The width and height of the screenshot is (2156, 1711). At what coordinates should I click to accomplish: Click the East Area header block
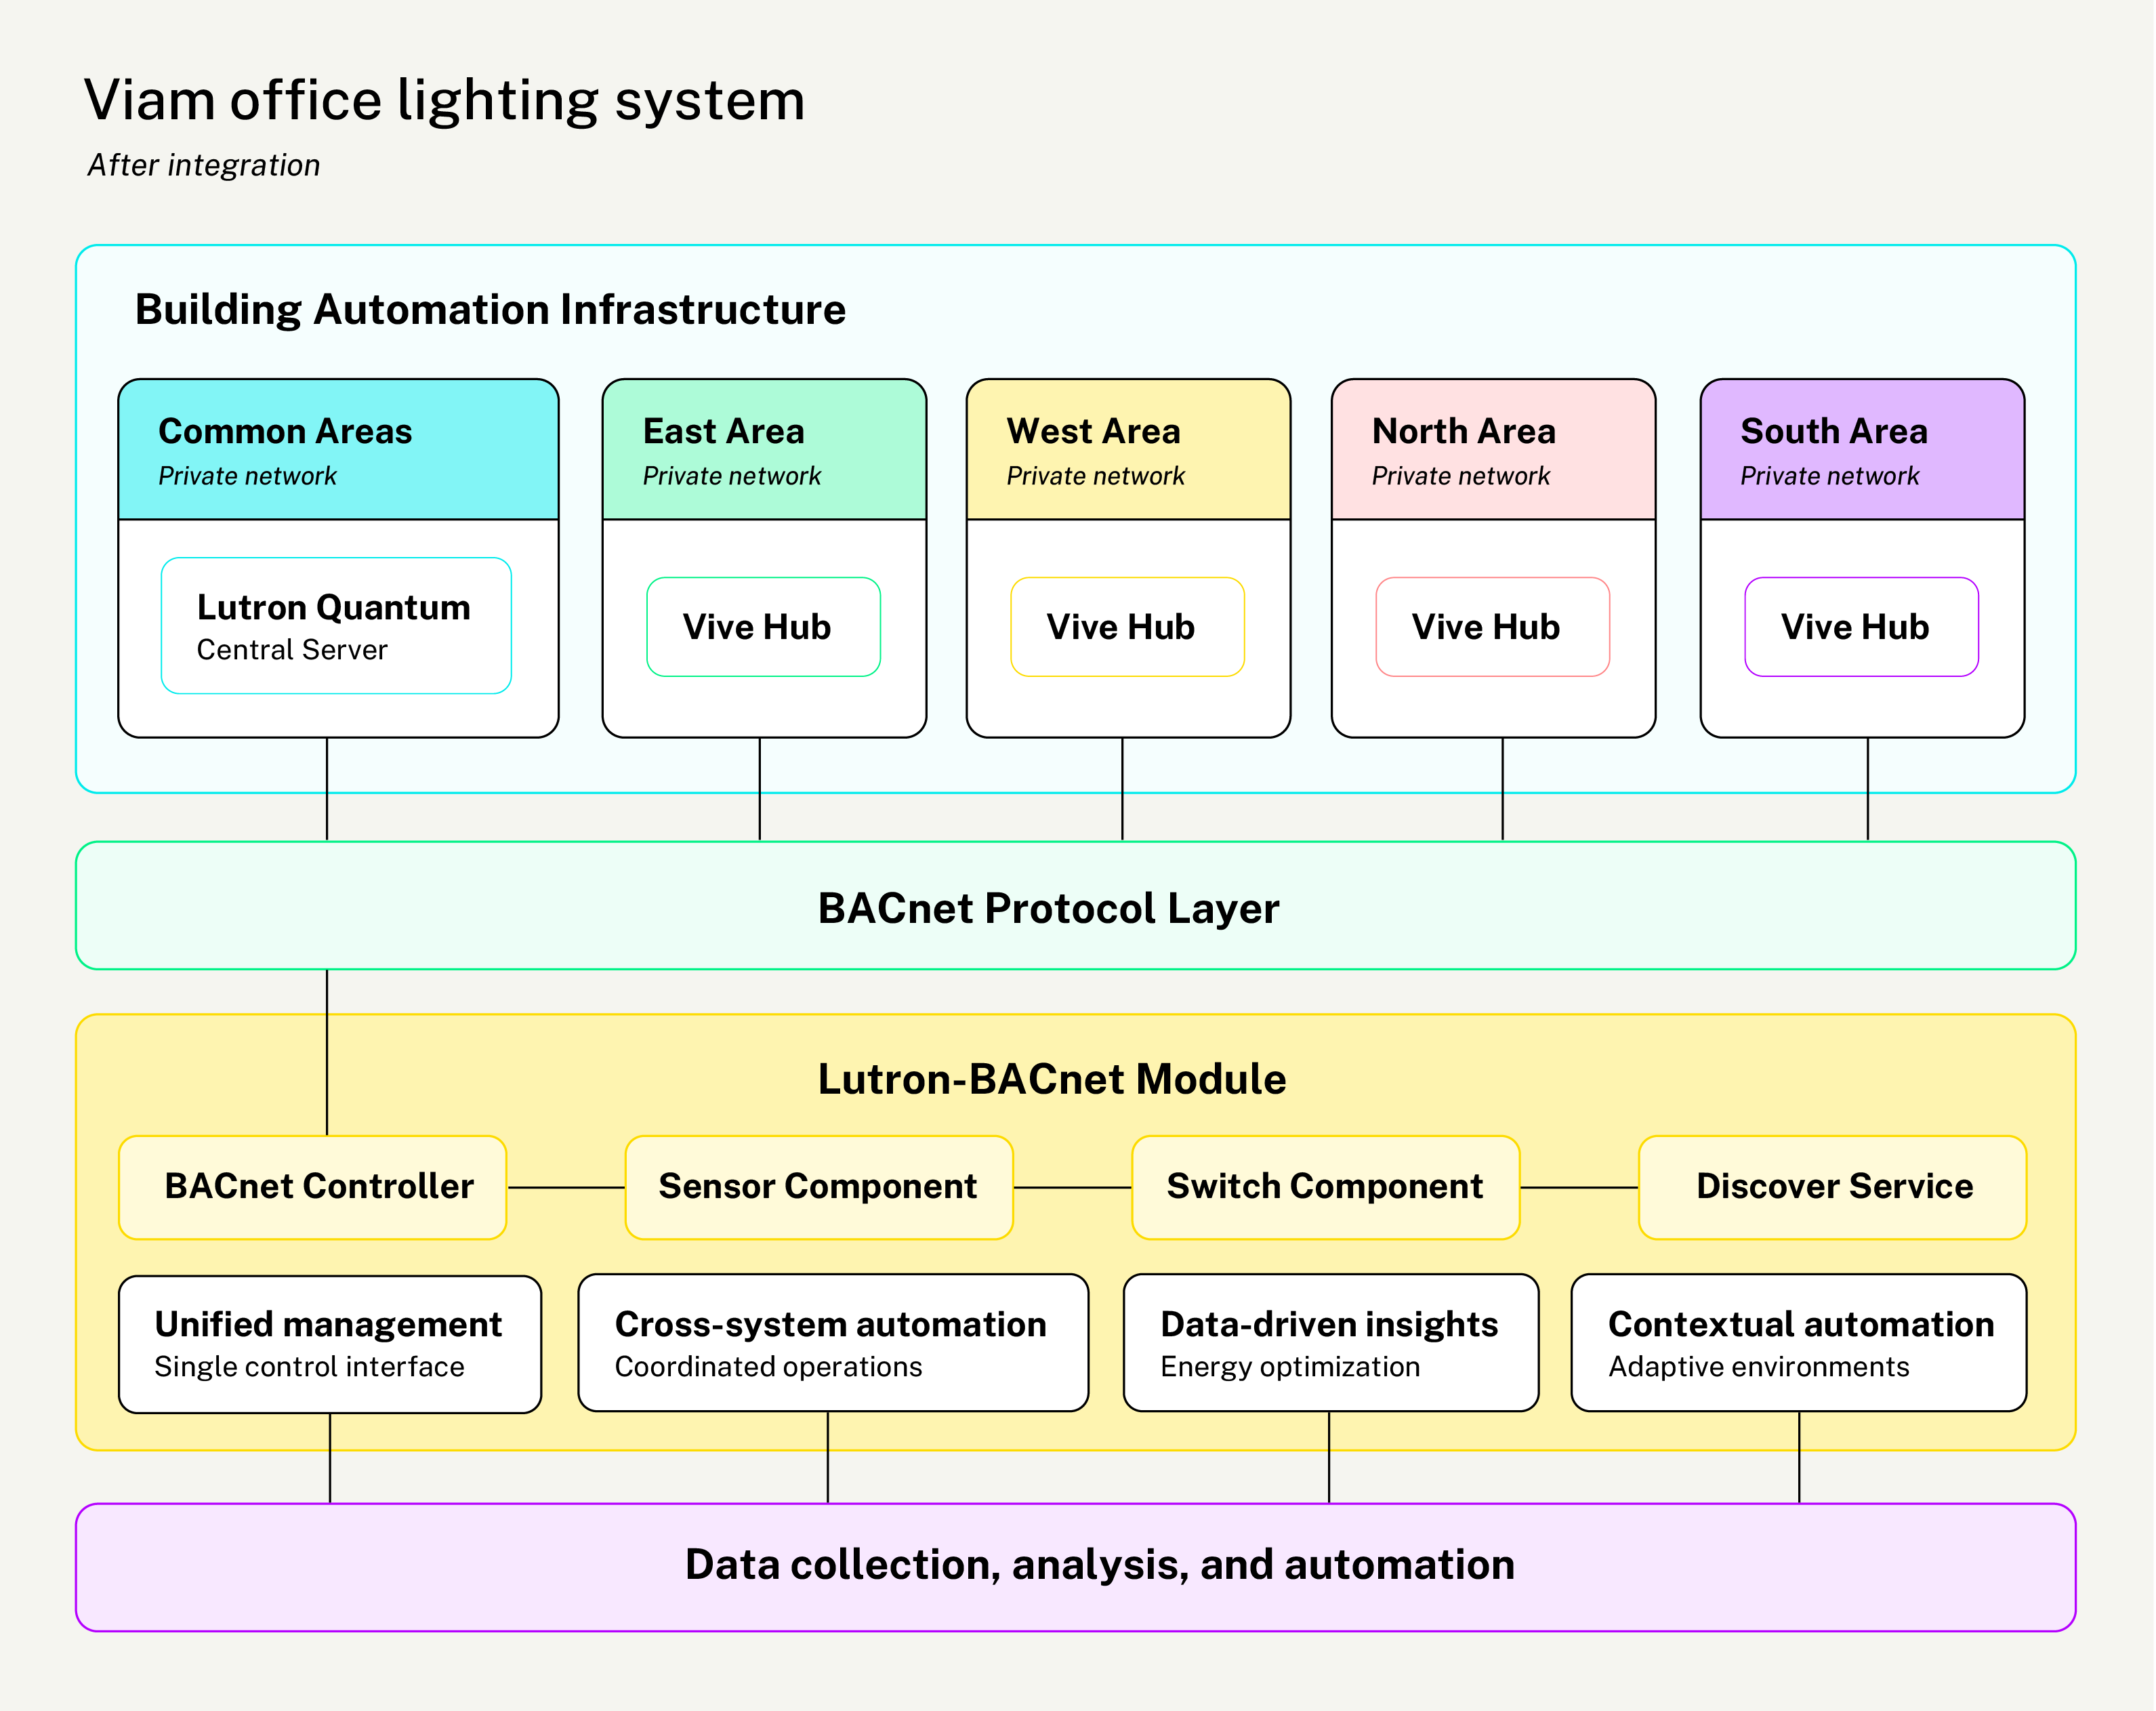[x=764, y=449]
